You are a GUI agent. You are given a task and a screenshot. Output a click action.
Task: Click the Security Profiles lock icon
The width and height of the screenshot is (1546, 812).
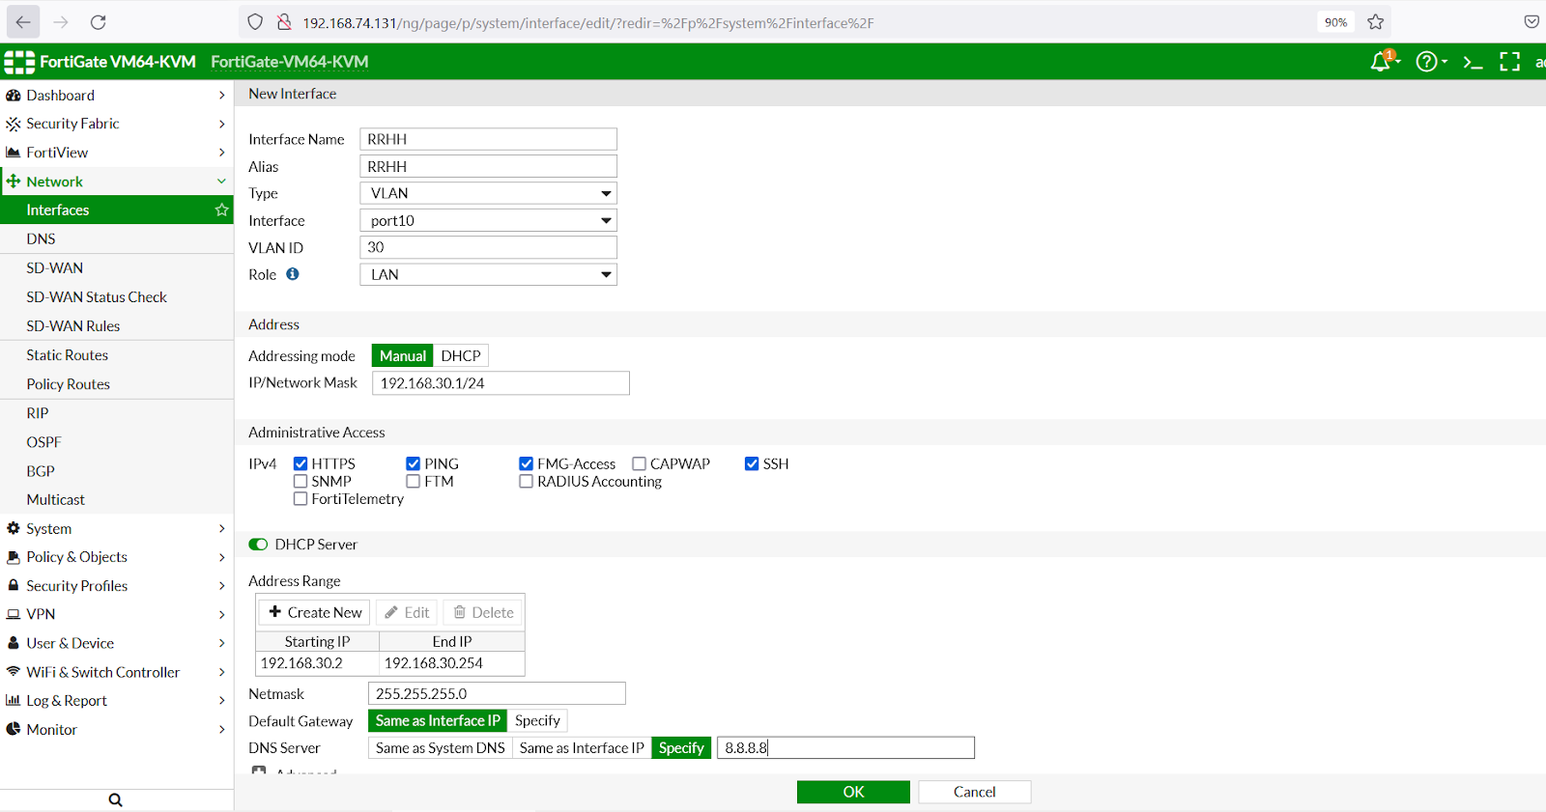[14, 585]
